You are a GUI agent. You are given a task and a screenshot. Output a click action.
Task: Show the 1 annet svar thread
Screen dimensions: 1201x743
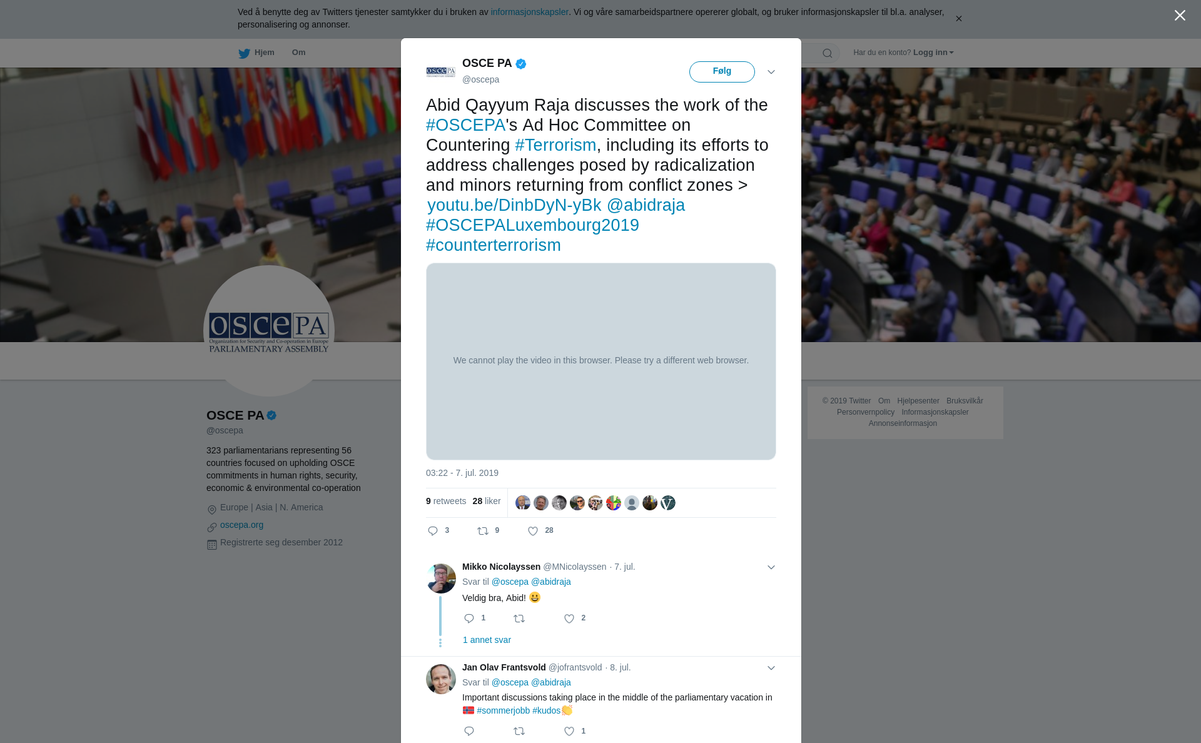487,640
